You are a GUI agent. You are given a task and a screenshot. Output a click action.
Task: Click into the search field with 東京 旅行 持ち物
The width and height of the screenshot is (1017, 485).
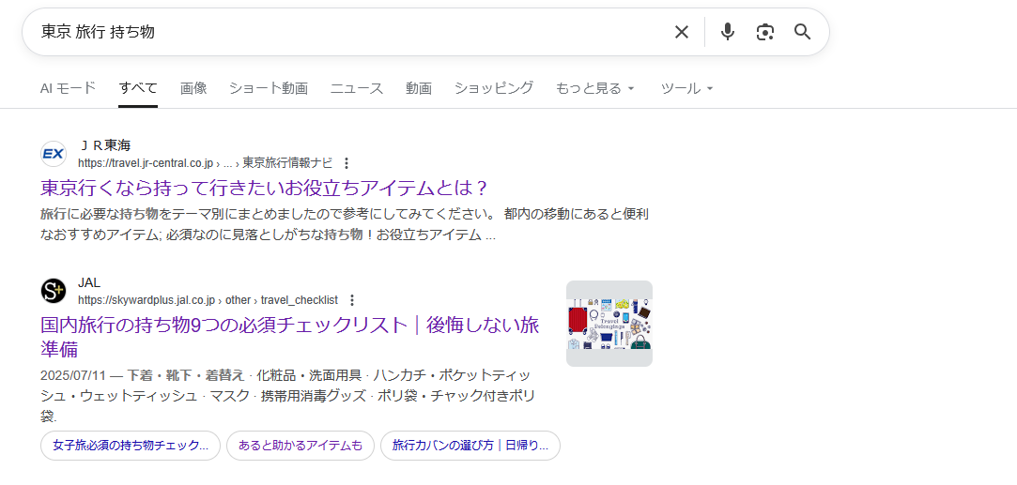point(347,32)
